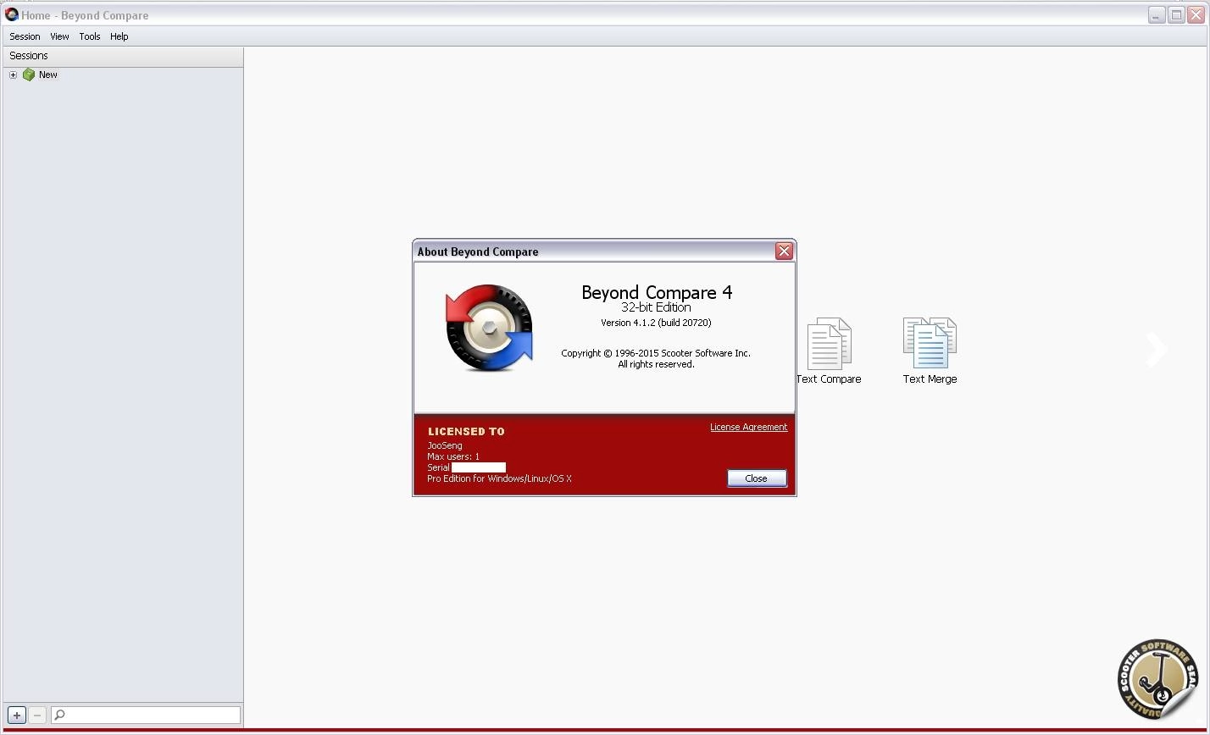The width and height of the screenshot is (1210, 735).
Task: Minimize the Beyond Compare window
Action: (1157, 14)
